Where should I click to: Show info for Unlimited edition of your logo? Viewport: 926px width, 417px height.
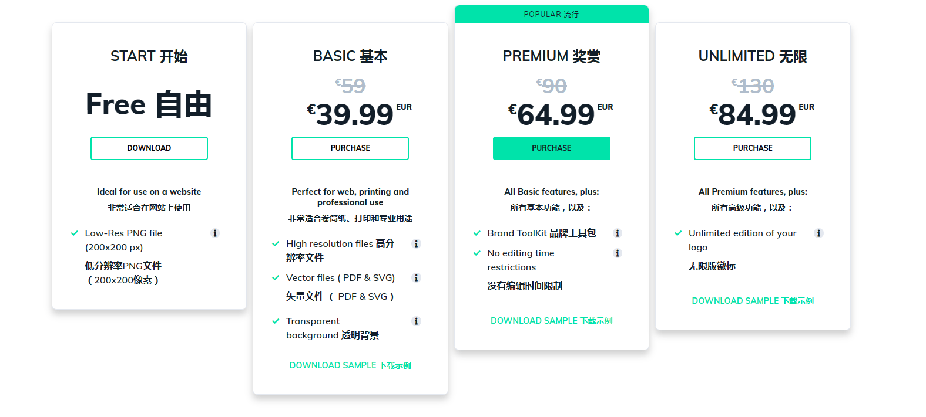(x=818, y=233)
